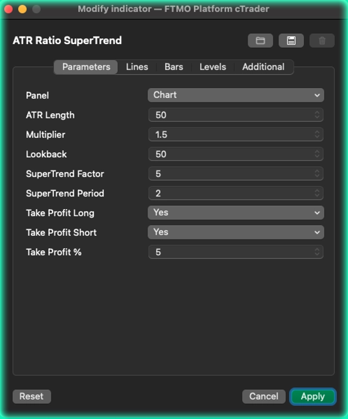
Task: Go to the Additional tab
Action: (263, 67)
